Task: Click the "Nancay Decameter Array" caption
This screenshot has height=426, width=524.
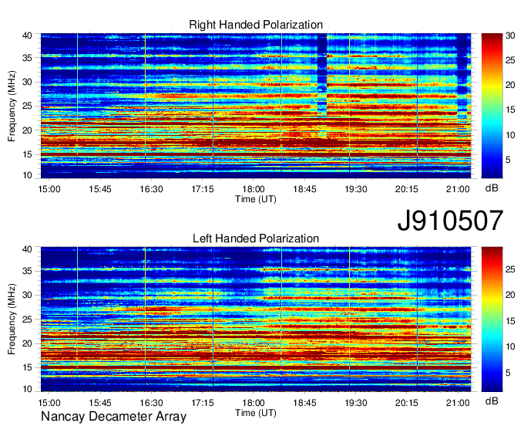Action: coord(113,417)
